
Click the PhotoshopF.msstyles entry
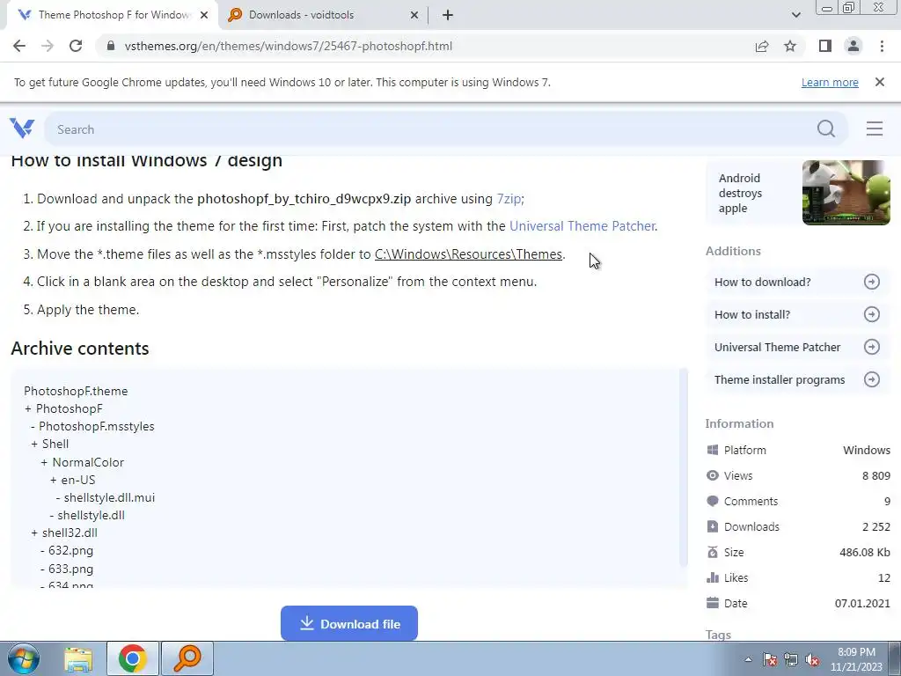(97, 427)
